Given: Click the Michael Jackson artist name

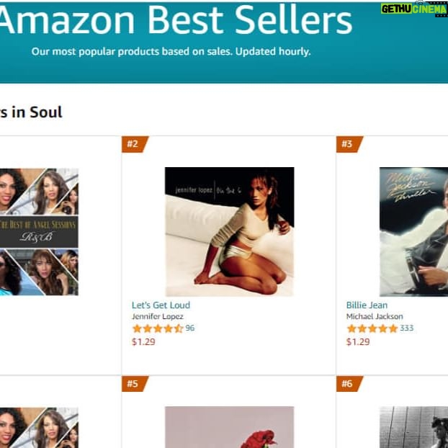Looking at the screenshot, I should [375, 317].
